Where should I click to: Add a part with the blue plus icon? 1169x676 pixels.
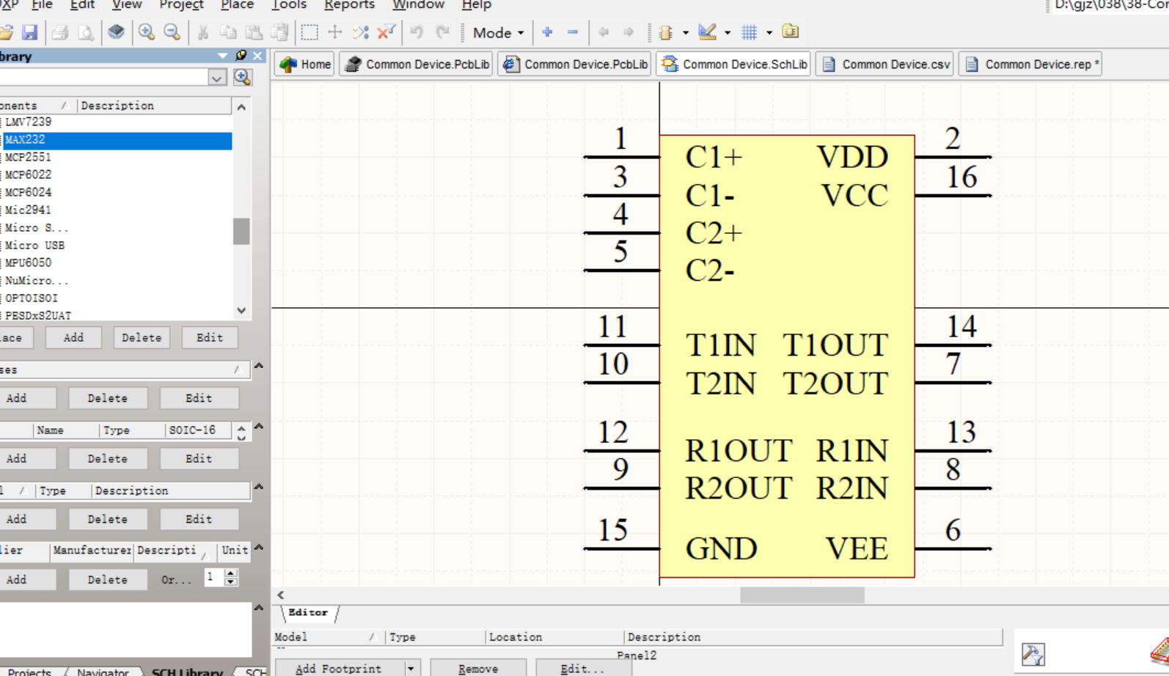[x=547, y=32]
